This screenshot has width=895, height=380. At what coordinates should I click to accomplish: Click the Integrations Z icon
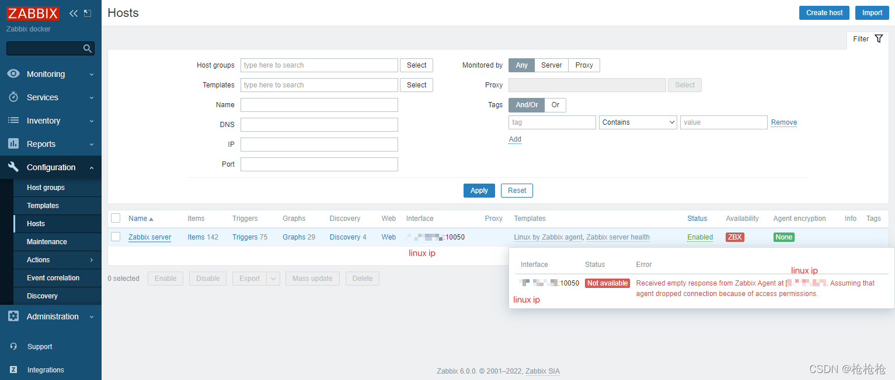[13, 370]
